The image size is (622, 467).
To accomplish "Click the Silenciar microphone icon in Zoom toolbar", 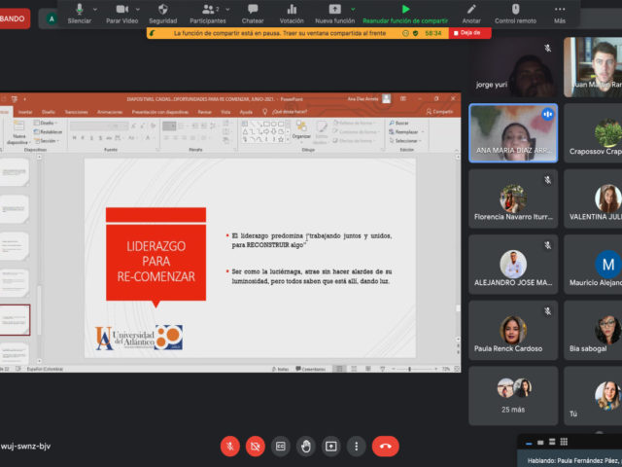I will point(80,10).
